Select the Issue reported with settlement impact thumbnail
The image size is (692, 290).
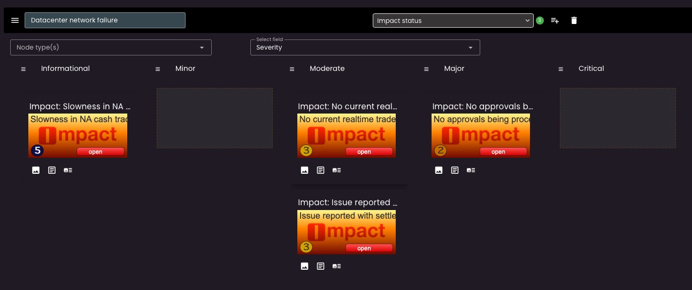click(347, 232)
